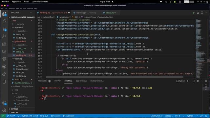Open the Extensions view

click(x=4, y=44)
